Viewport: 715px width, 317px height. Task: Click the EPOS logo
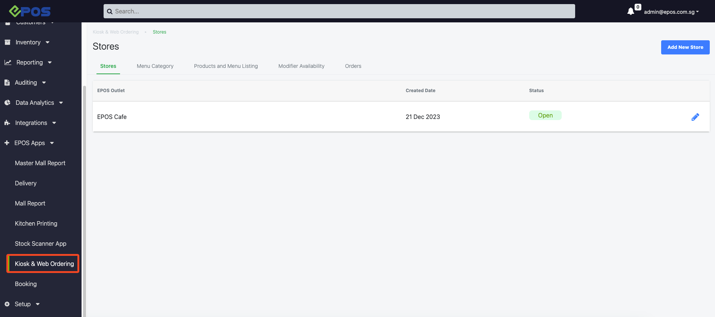pyautogui.click(x=30, y=11)
